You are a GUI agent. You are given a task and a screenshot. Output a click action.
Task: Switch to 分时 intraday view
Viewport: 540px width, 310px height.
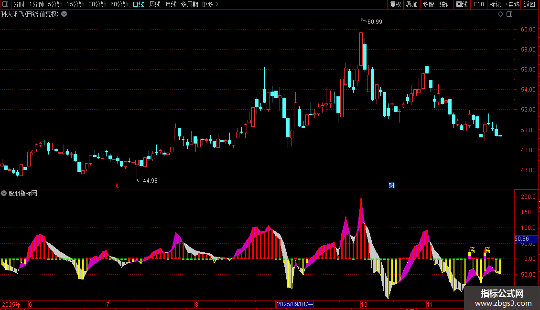pos(19,4)
